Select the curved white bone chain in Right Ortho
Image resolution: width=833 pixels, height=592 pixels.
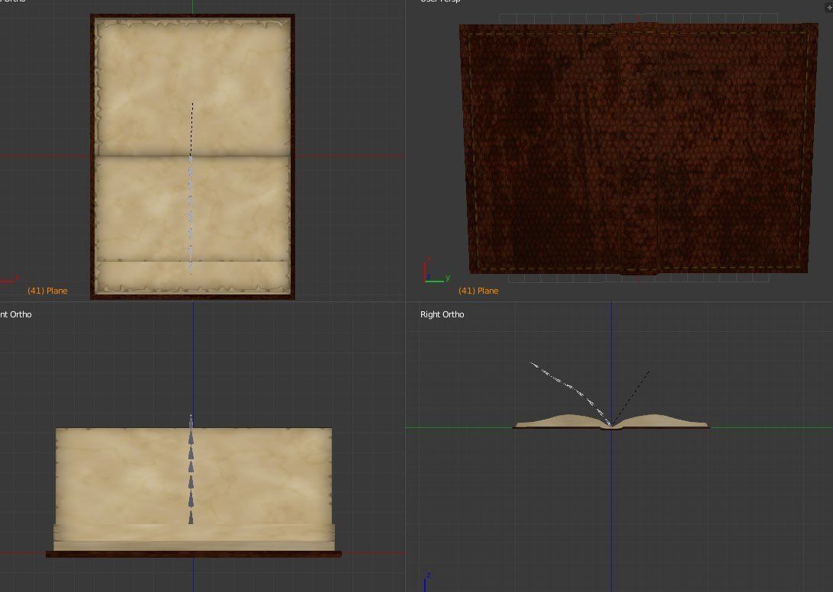[568, 388]
